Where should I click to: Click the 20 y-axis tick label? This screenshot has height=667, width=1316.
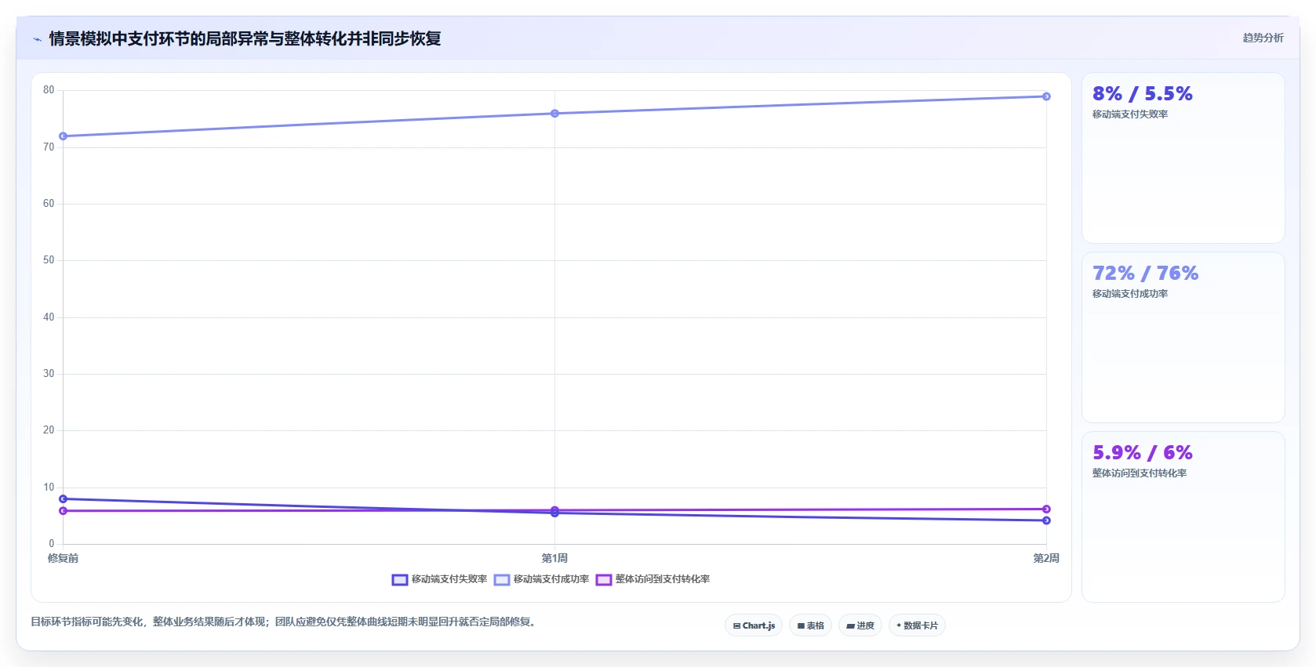[49, 430]
